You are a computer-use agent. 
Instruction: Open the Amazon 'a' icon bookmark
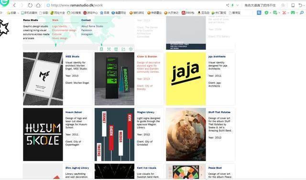[203, 13]
